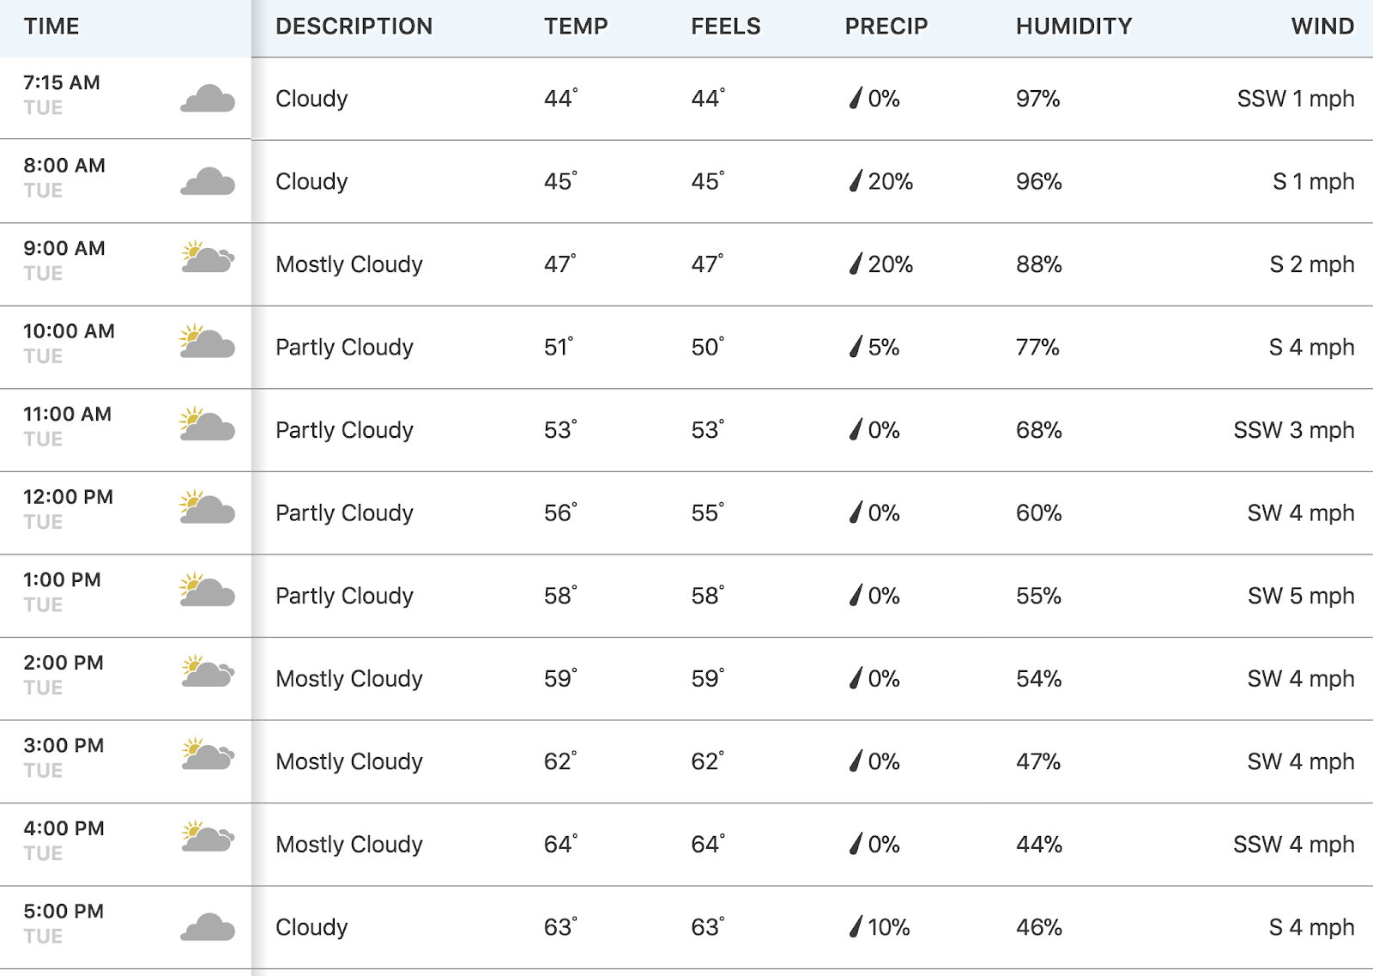1373x976 pixels.
Task: Click the sun-cloud icon at 12:00 PM
Action: point(208,506)
